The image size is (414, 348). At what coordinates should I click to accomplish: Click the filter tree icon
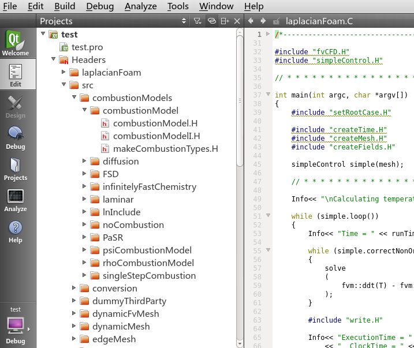click(197, 21)
